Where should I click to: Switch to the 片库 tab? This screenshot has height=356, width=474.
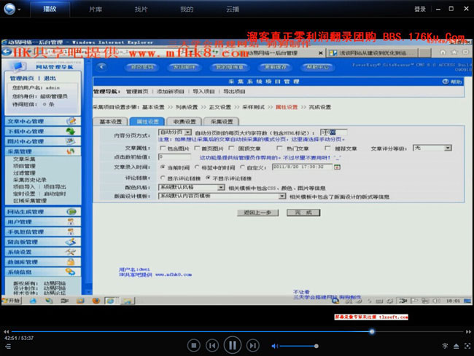coord(96,9)
